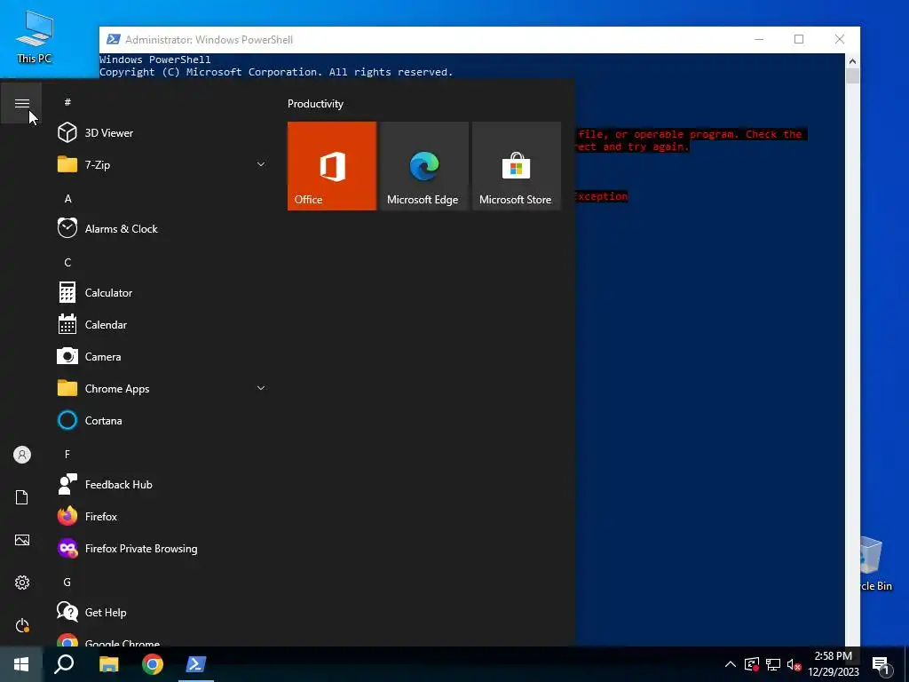Open Pictures from Start sidebar
Image resolution: width=909 pixels, height=682 pixels.
[x=22, y=540]
